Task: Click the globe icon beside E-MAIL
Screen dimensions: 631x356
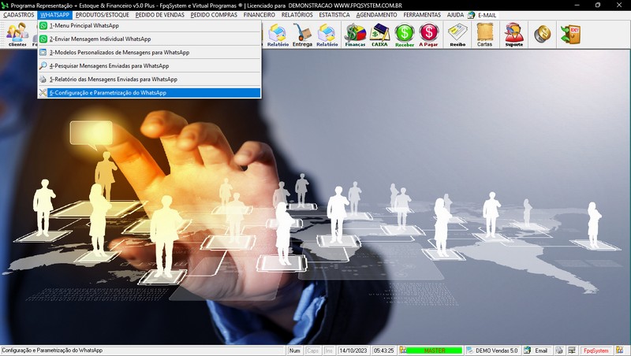Action: 471,15
